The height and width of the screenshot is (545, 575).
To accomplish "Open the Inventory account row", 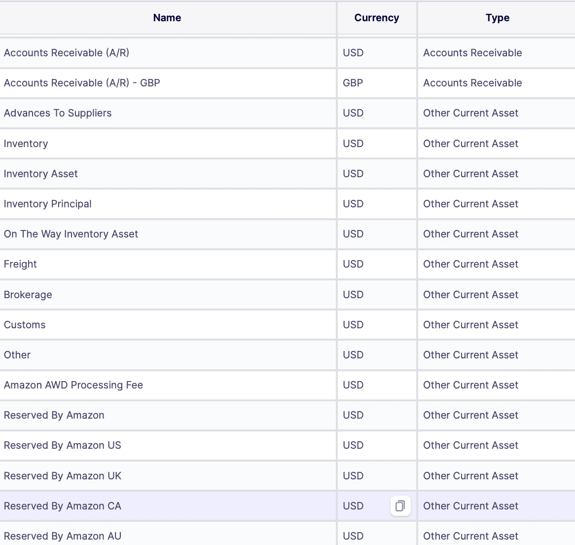I will (26, 143).
